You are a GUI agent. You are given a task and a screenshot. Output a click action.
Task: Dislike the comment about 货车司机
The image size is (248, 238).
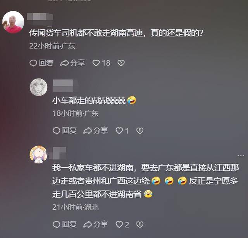pyautogui.click(x=121, y=63)
